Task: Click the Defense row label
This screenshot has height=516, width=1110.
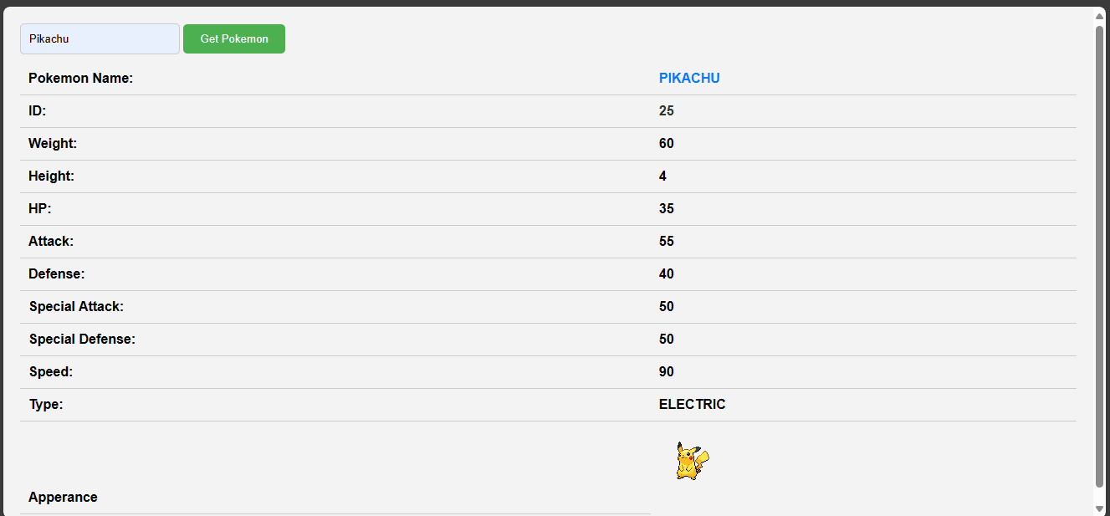Action: pos(57,273)
